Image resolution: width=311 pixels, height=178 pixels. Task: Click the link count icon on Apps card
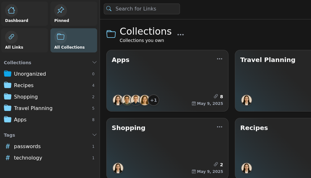click(216, 96)
